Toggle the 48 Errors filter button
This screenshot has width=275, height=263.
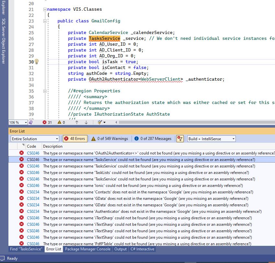74,138
